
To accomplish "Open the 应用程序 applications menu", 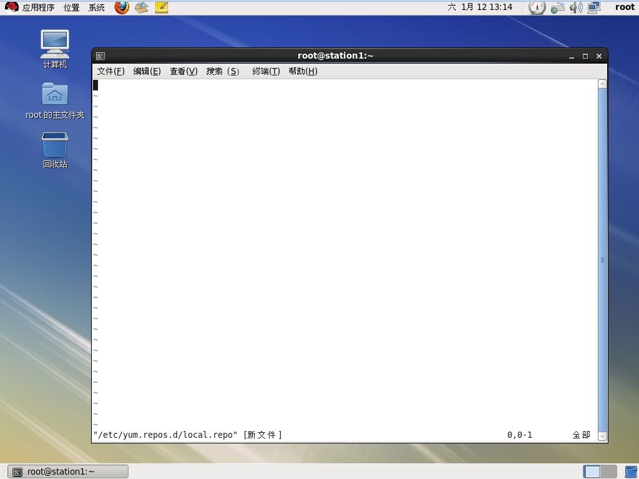I will tap(38, 7).
